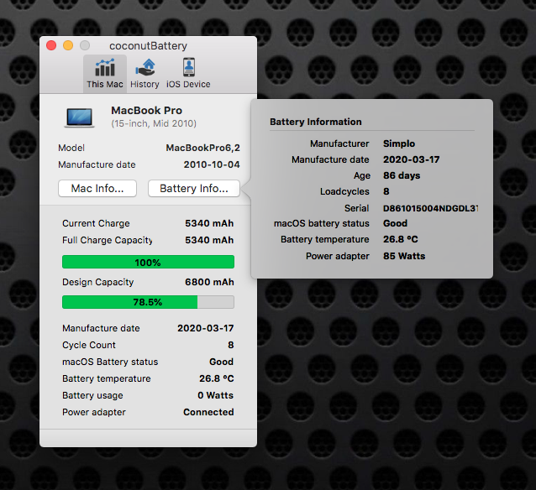The width and height of the screenshot is (536, 490).
Task: Click the MacBook Pro laptop image
Action: pos(79,117)
